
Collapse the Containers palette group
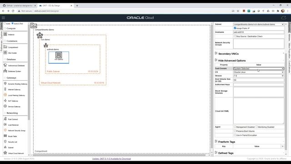pyautogui.click(x=12, y=41)
